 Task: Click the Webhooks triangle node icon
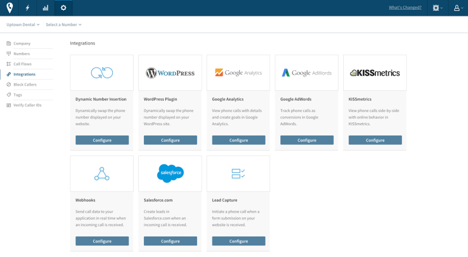[x=102, y=174]
